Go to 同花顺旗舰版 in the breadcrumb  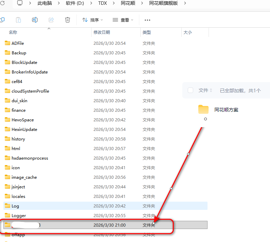[163, 3]
